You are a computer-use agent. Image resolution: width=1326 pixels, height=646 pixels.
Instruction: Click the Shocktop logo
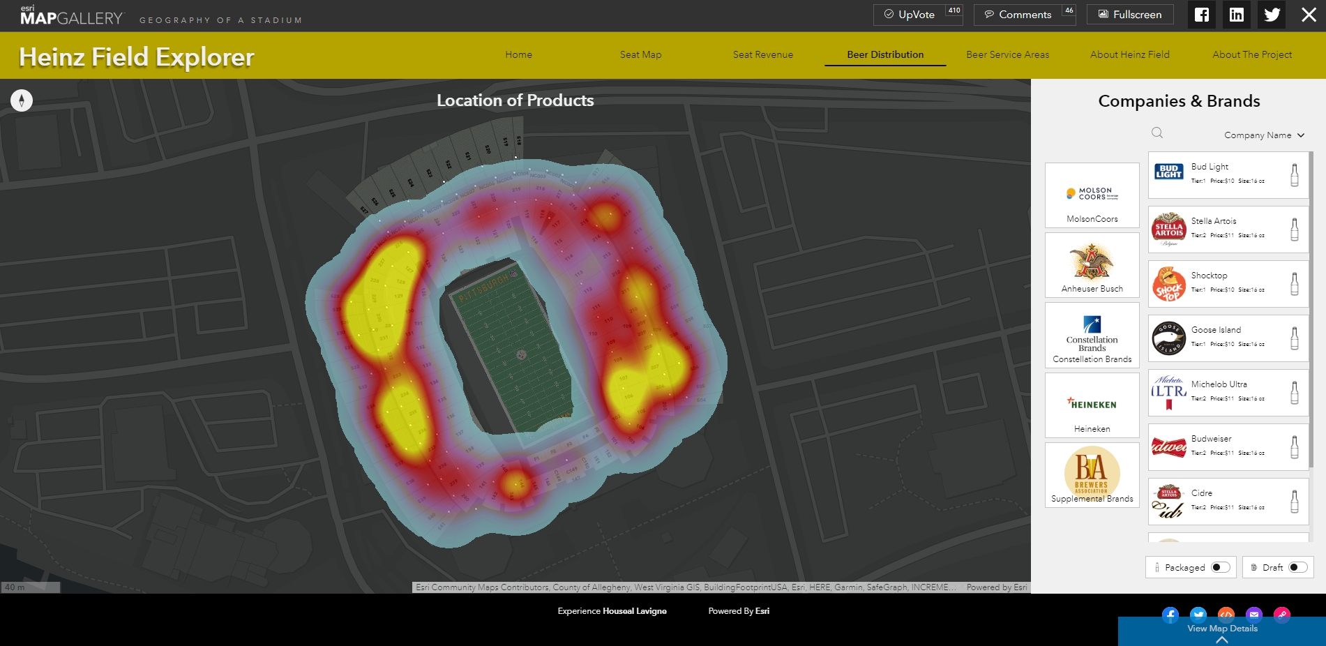coord(1169,284)
